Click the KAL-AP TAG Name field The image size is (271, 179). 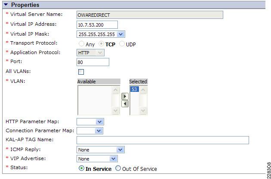[x=163, y=140]
